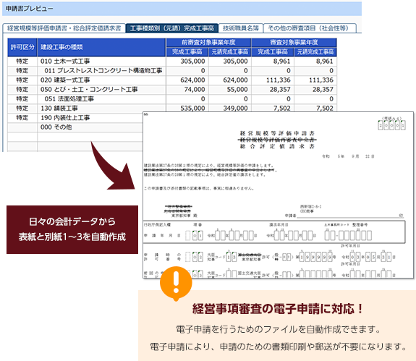Click 特定 in the 内装仕上工事 row
The width and height of the screenshot is (416, 361).
[22, 118]
